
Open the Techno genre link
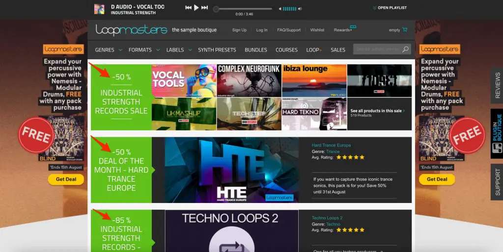(x=334, y=224)
